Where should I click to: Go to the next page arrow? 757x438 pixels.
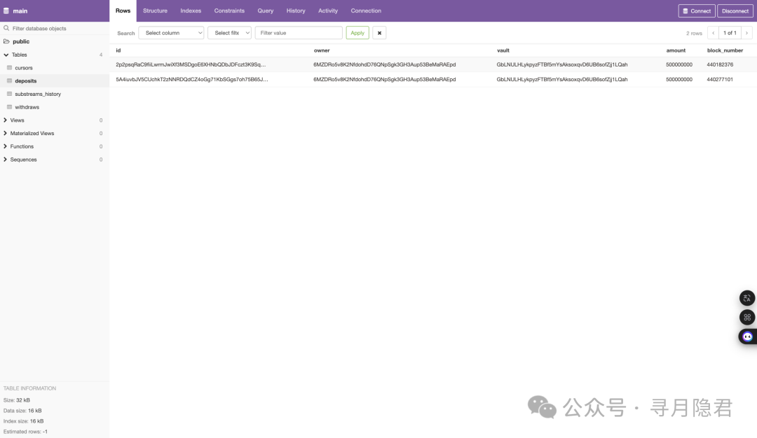tap(747, 33)
